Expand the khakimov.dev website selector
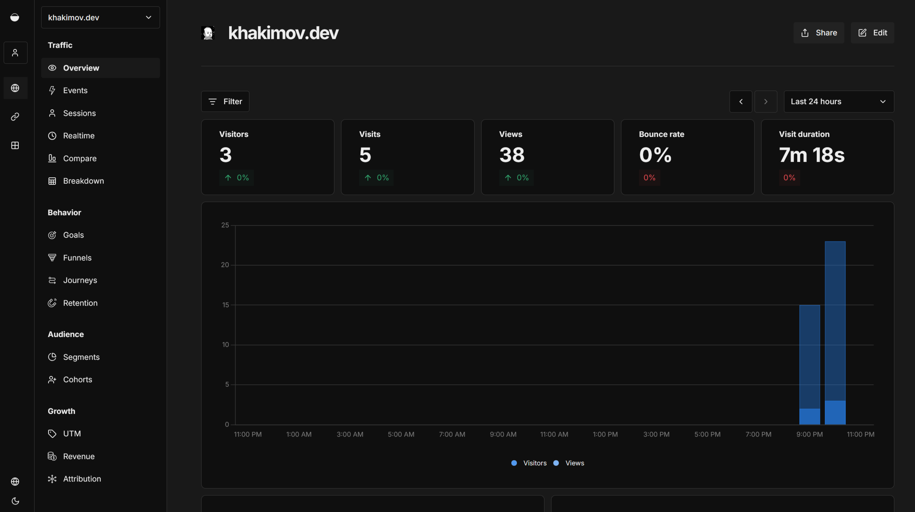Screen dimensions: 915x512 point(100,17)
